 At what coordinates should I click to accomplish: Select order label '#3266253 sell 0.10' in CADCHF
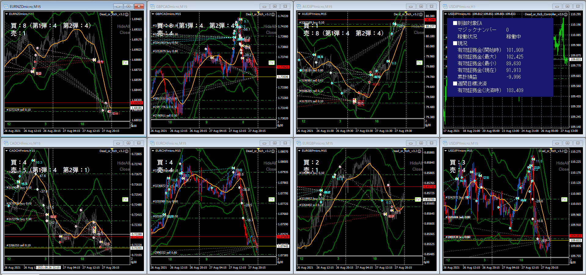click(x=19, y=245)
